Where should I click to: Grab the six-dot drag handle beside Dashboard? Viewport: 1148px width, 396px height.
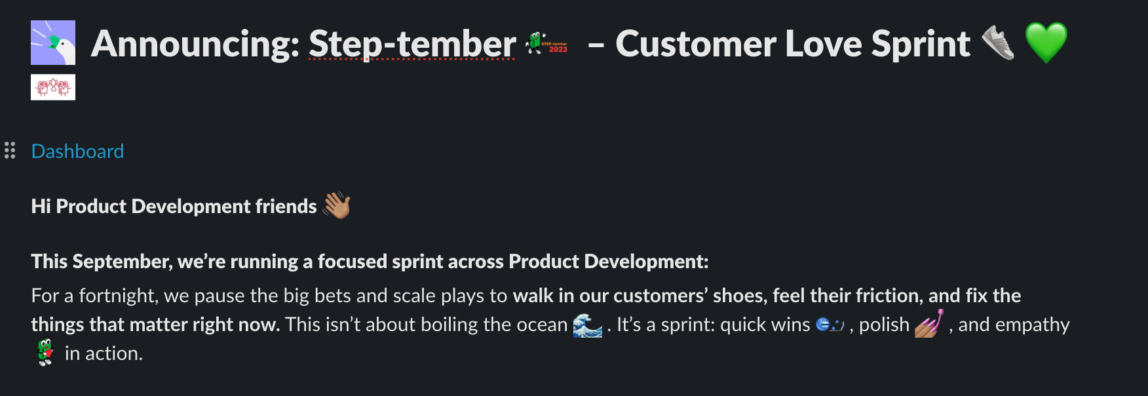tap(10, 151)
